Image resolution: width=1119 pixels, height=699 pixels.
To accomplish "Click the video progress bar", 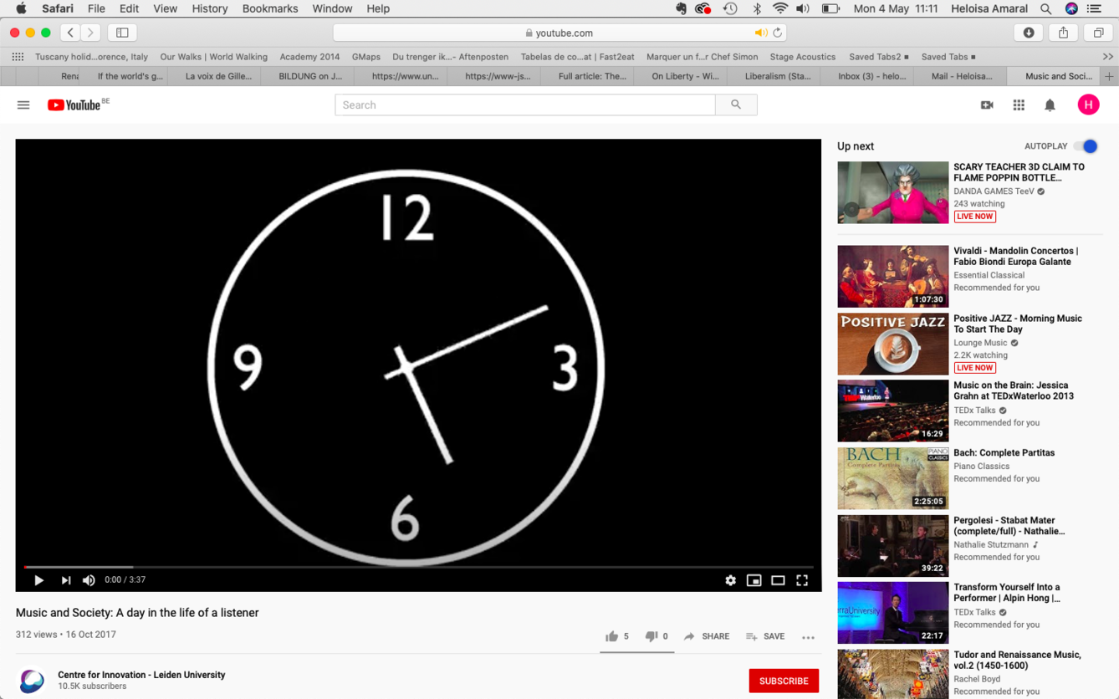I will 418,567.
